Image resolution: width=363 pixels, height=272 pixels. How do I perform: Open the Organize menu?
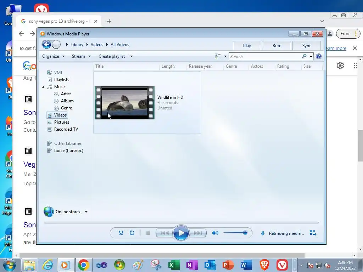click(x=53, y=56)
